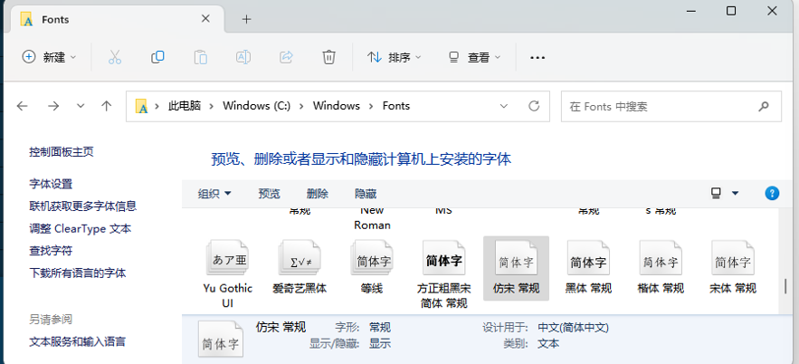
Task: Click the Copy icon in toolbar
Action: tap(157, 57)
